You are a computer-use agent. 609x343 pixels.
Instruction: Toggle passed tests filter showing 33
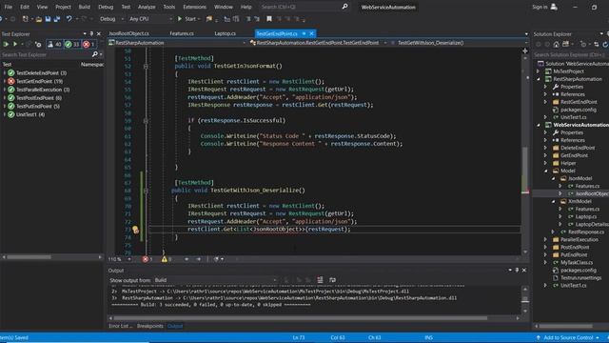coord(72,45)
